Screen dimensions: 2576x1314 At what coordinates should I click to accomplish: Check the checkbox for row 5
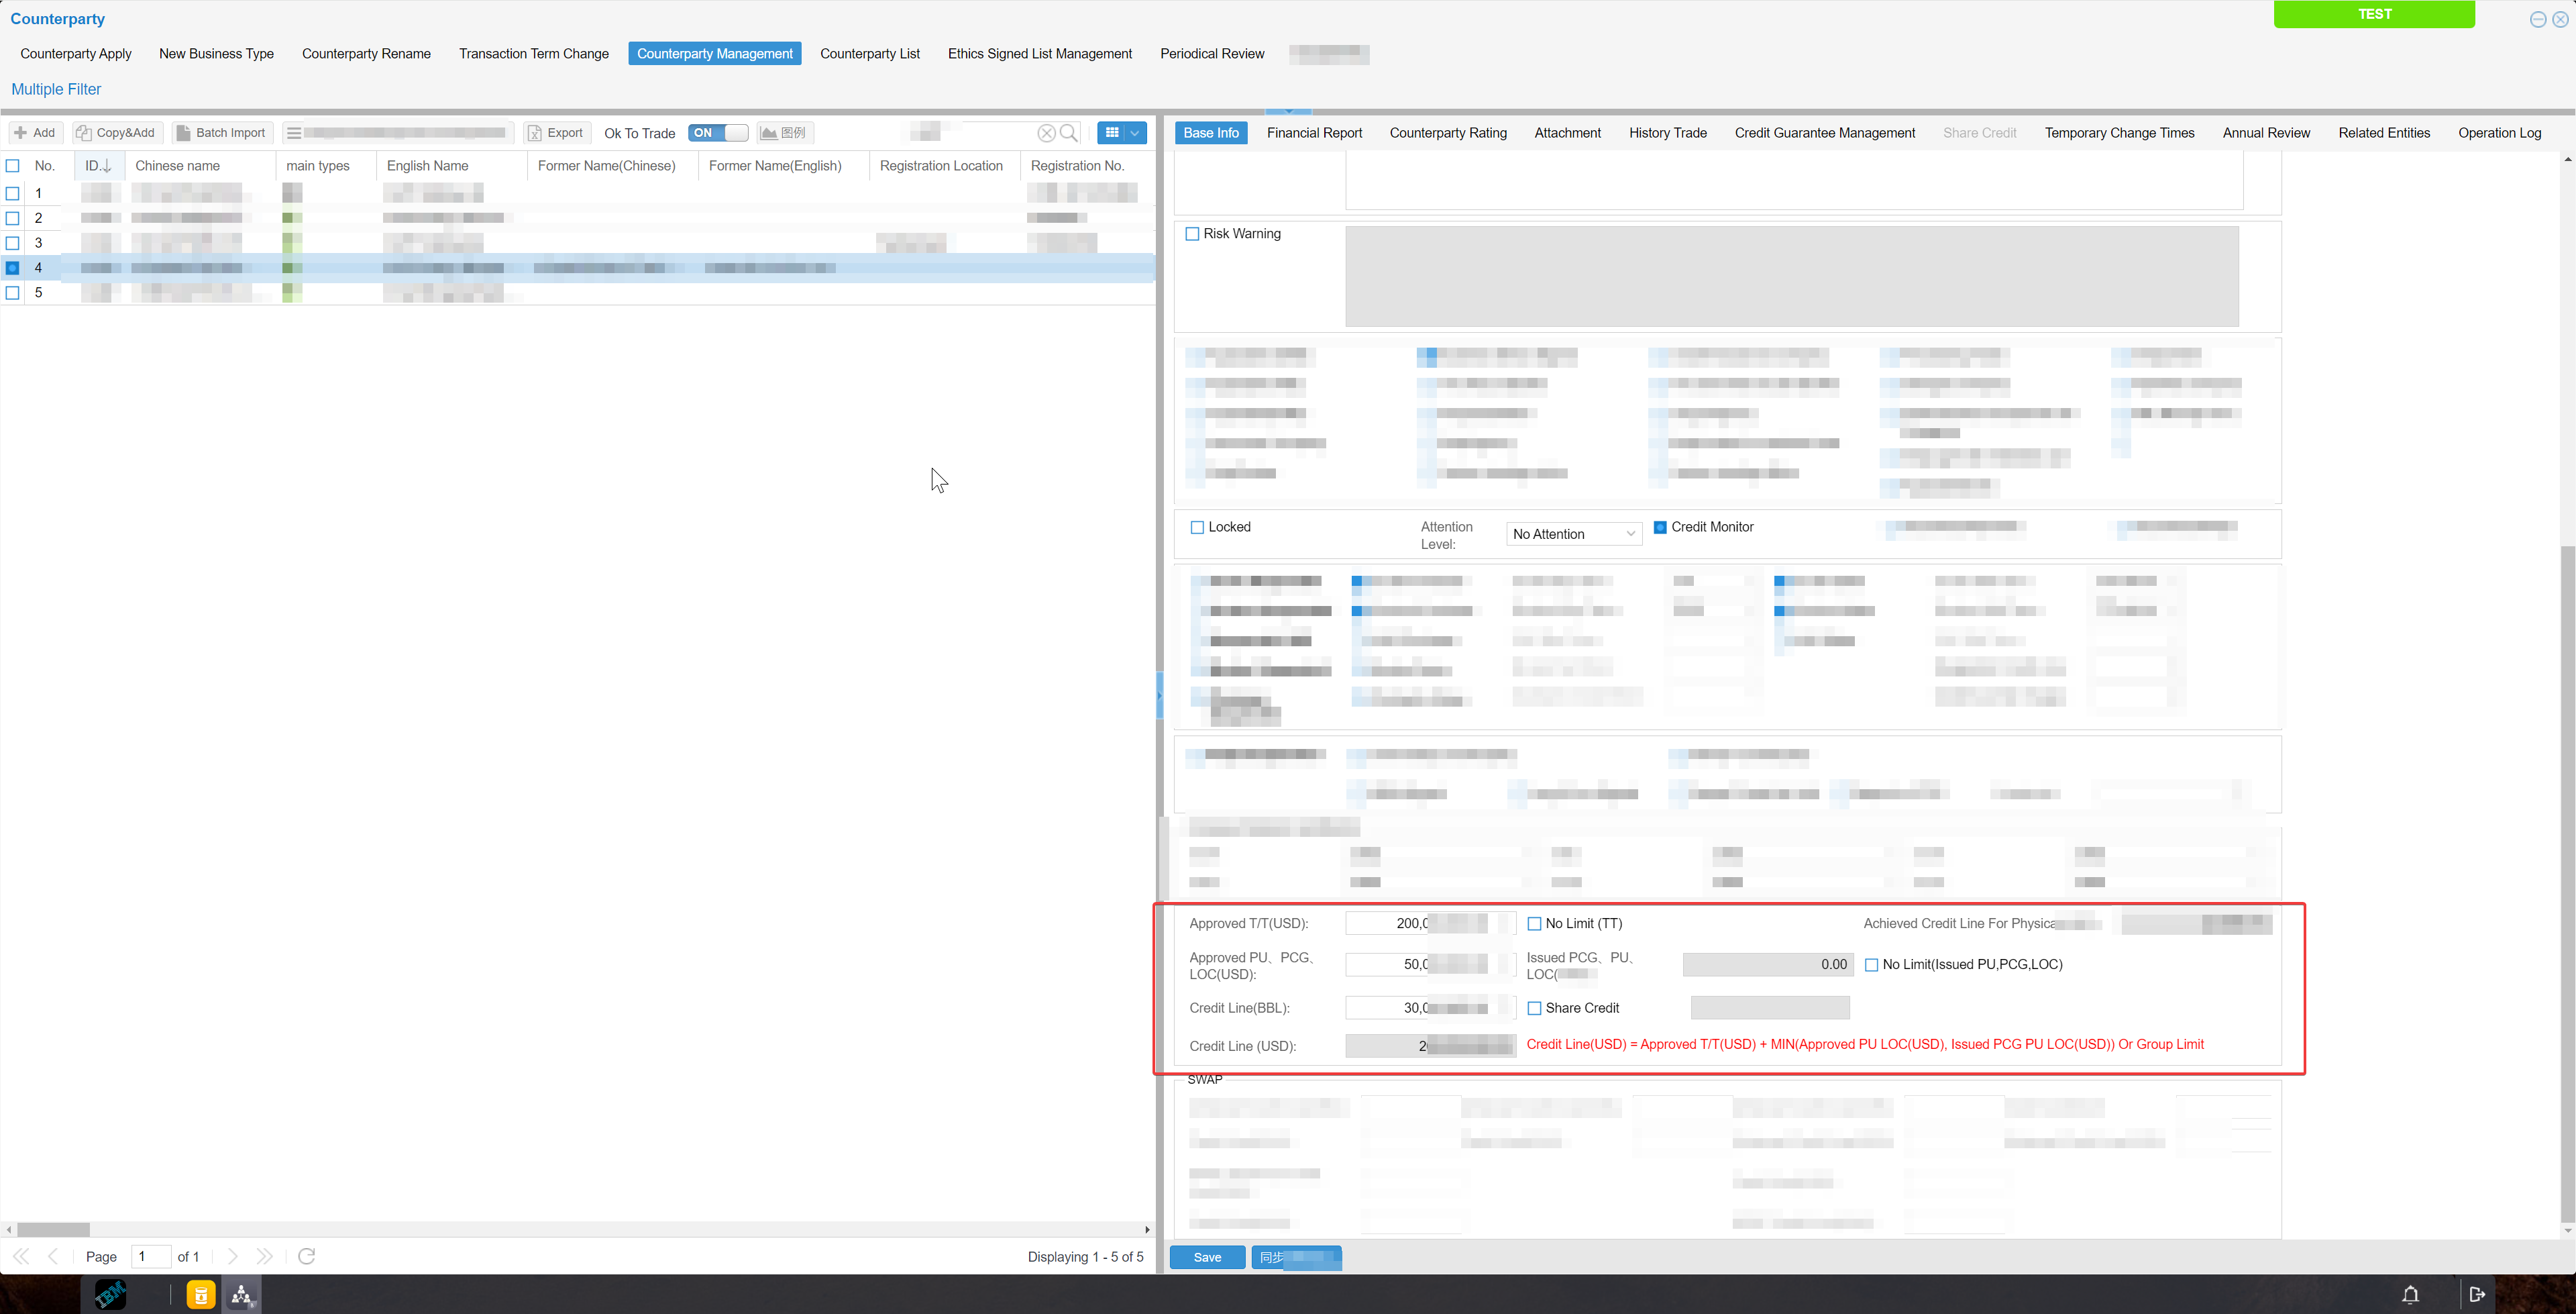click(x=13, y=293)
